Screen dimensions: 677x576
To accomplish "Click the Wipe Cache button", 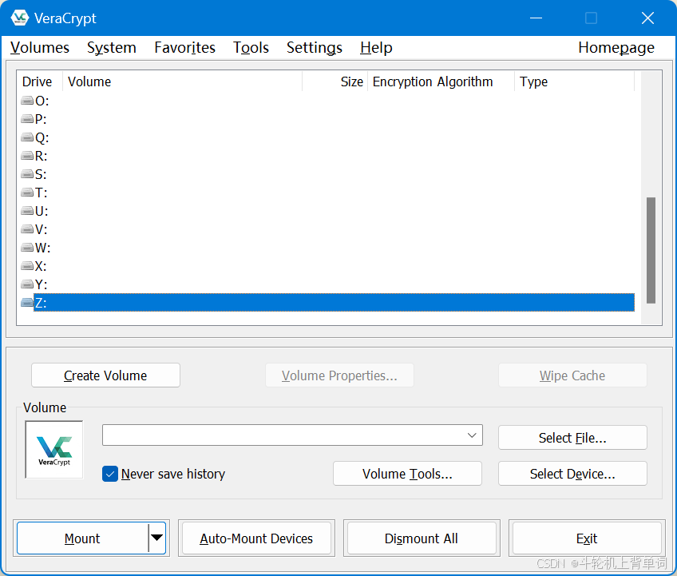I will click(572, 375).
